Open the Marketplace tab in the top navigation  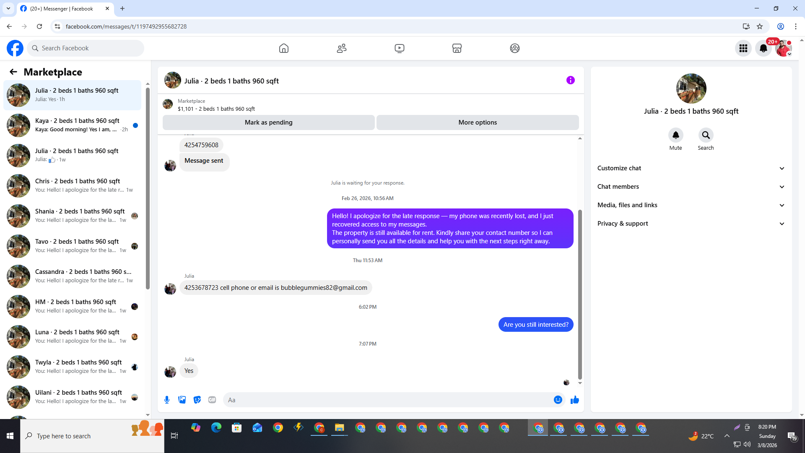tap(457, 48)
